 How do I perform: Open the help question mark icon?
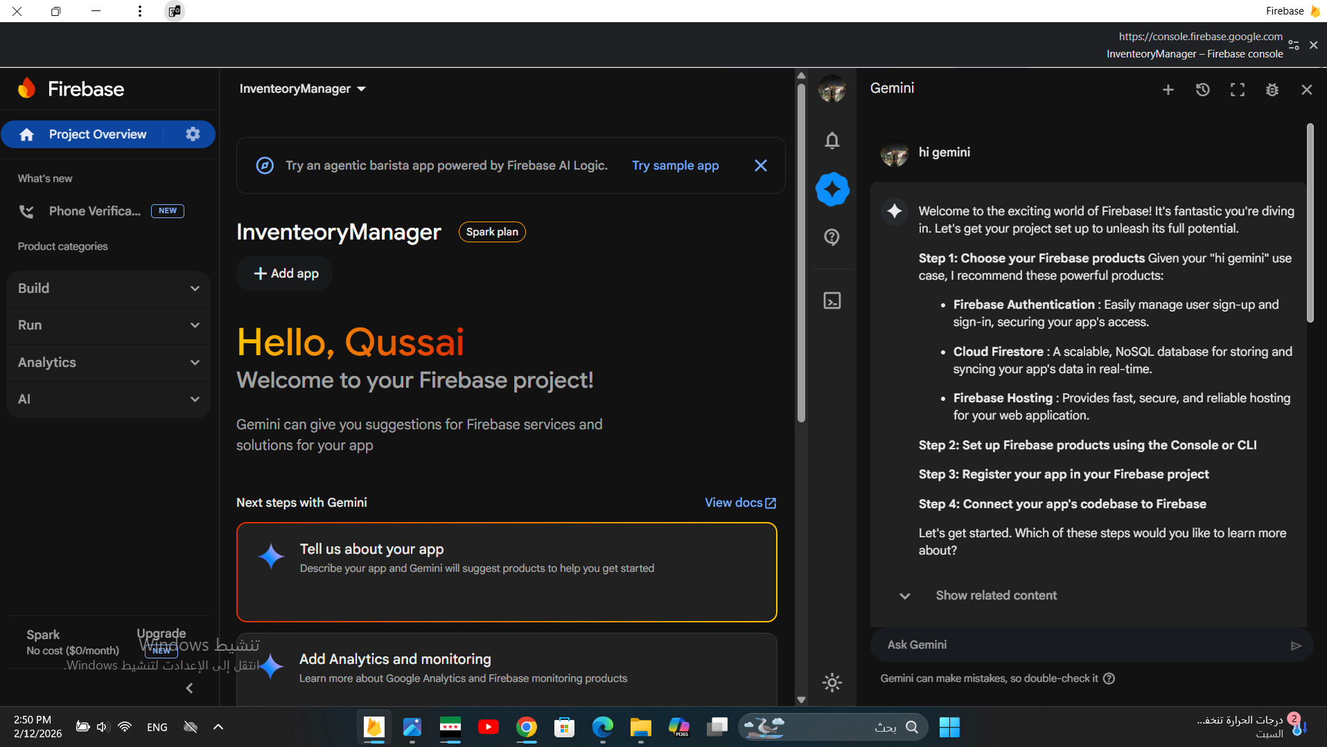pos(832,237)
